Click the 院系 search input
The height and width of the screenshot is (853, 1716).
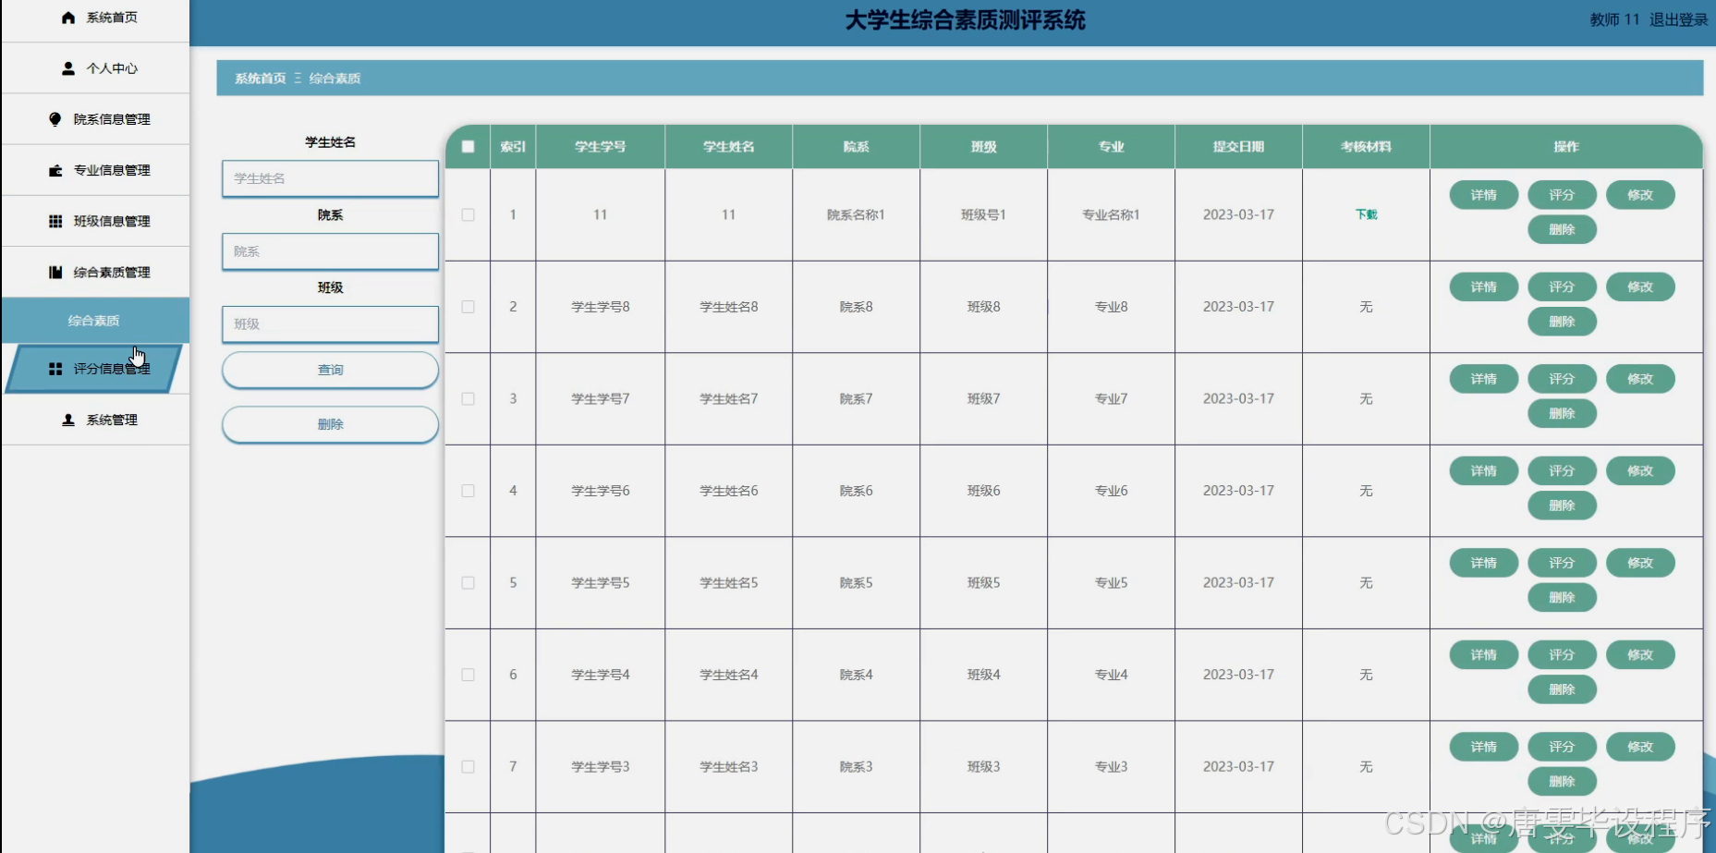coord(330,251)
